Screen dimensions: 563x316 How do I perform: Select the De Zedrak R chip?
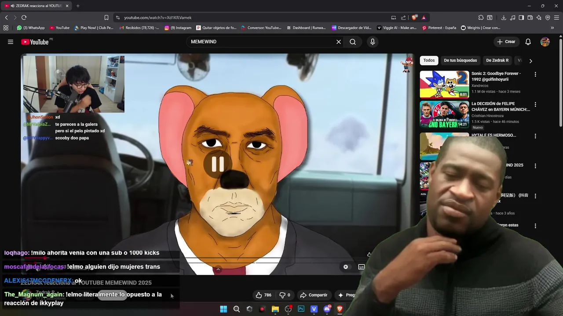point(497,61)
